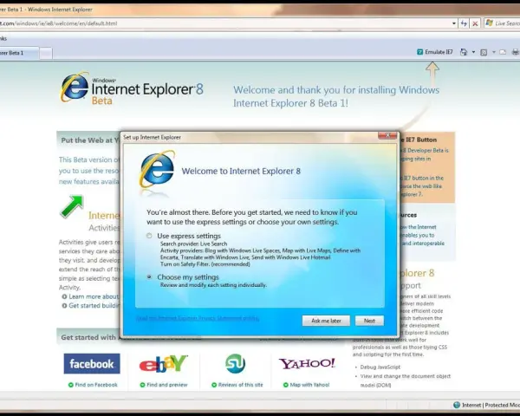
Task: Click the IE logo in setup dialog
Action: pos(157,169)
